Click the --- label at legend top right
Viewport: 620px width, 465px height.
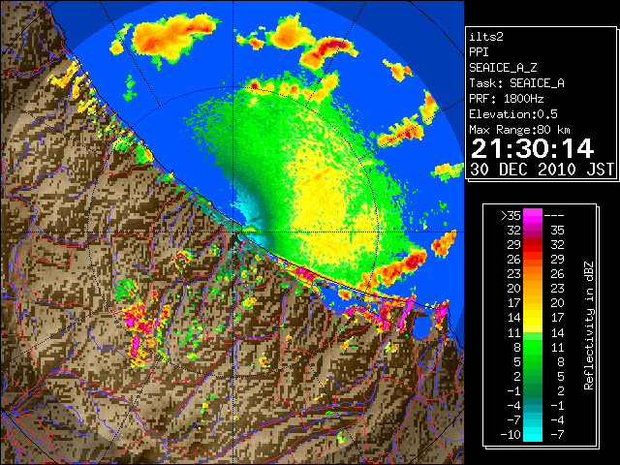point(554,216)
